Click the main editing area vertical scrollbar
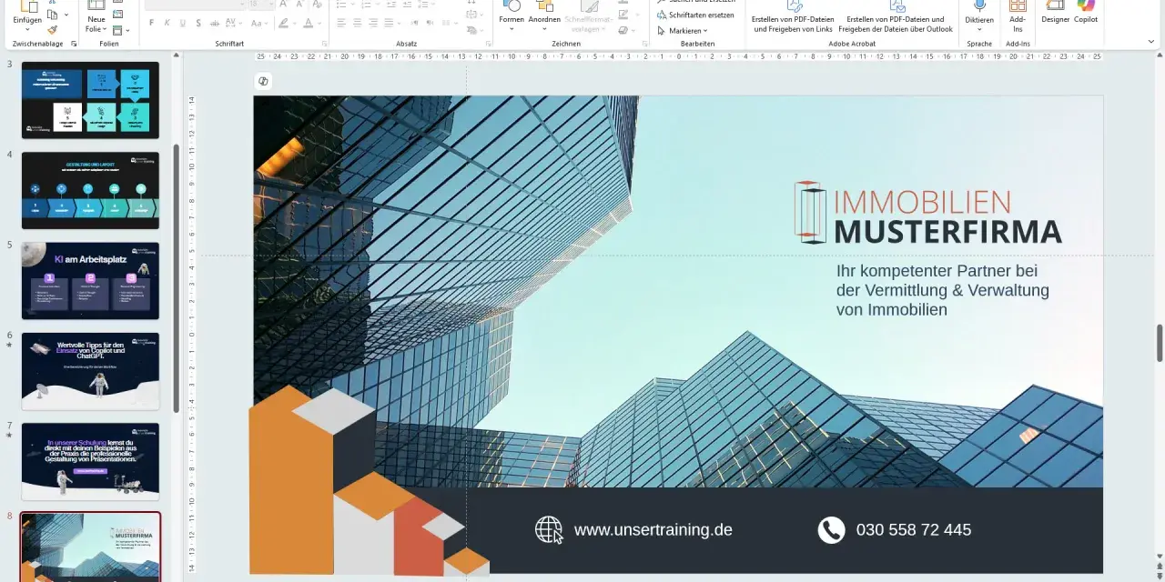The image size is (1165, 582). coord(1160,343)
